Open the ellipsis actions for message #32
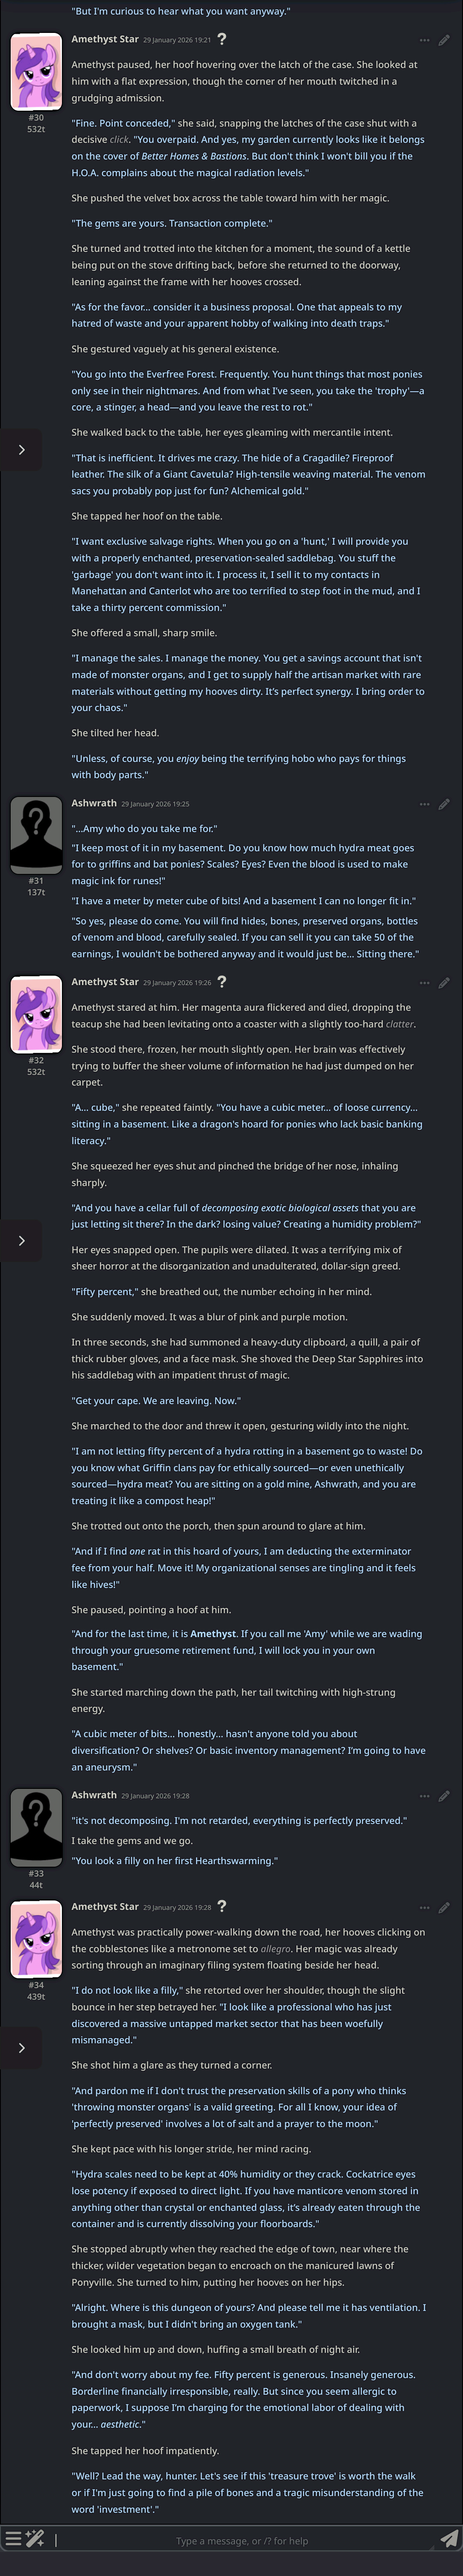Image resolution: width=463 pixels, height=2576 pixels. tap(424, 982)
